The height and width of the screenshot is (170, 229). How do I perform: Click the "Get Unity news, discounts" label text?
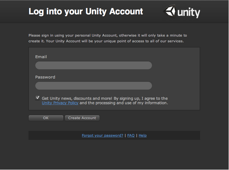click(77, 98)
